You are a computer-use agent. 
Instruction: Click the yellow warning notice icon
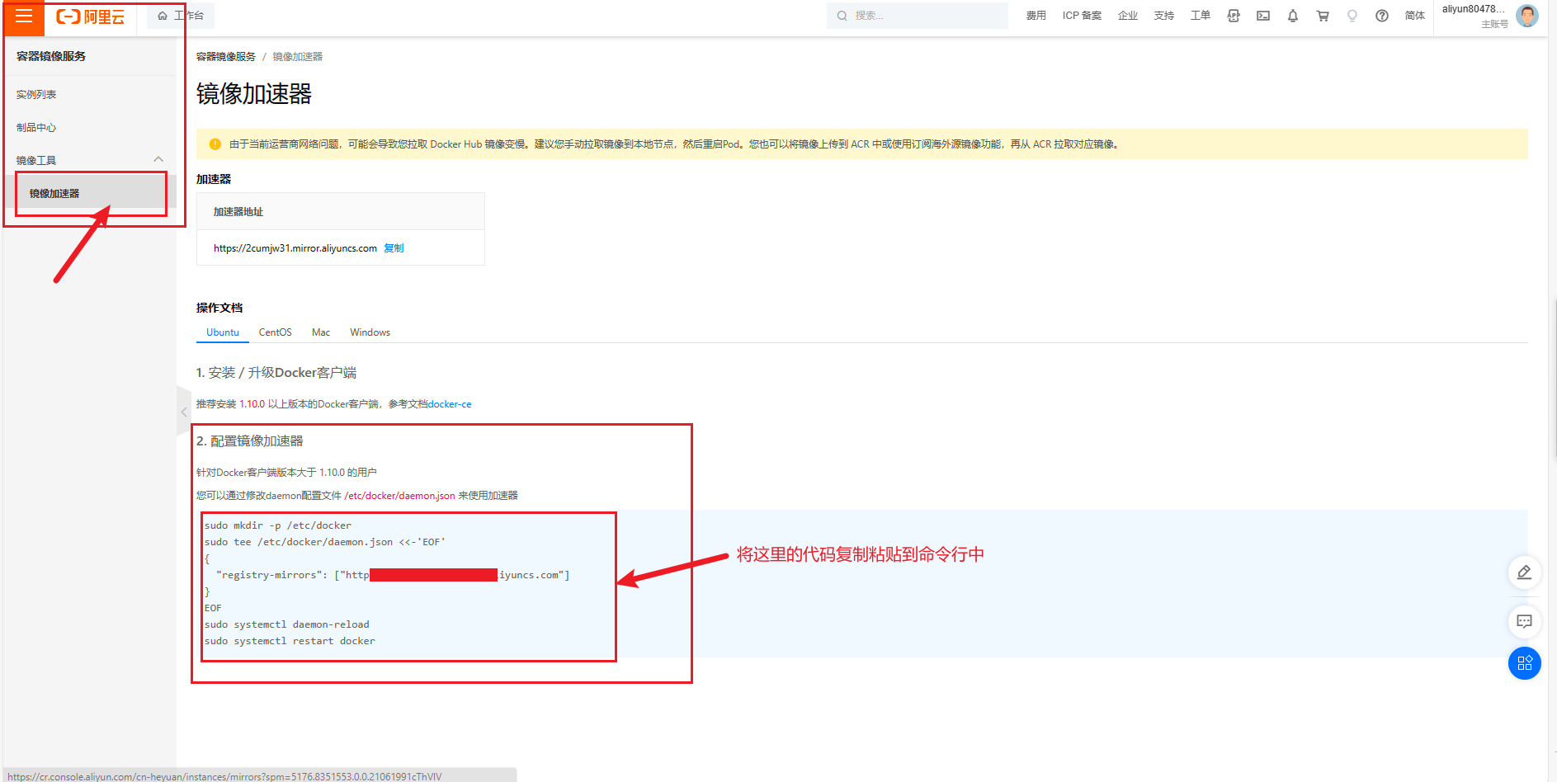pyautogui.click(x=215, y=144)
